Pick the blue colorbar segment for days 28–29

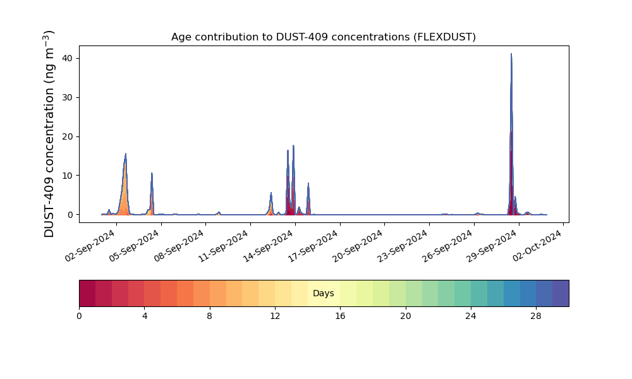[x=545, y=293]
